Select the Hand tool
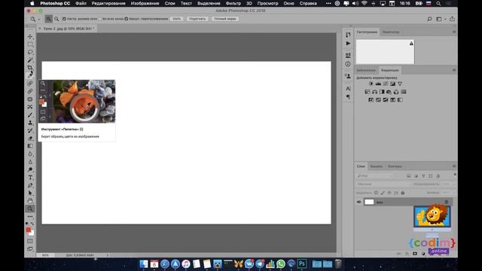Viewport: 482px width, 271px height. click(x=30, y=201)
